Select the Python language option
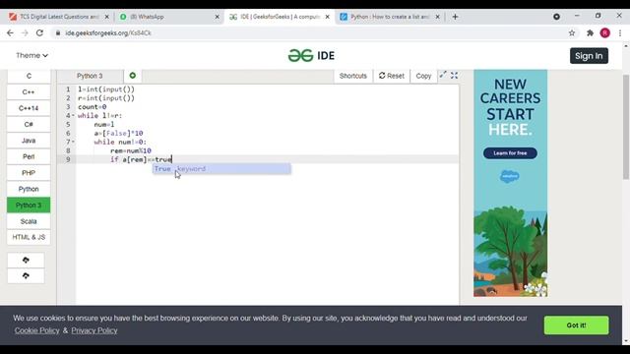The height and width of the screenshot is (354, 630). point(29,189)
